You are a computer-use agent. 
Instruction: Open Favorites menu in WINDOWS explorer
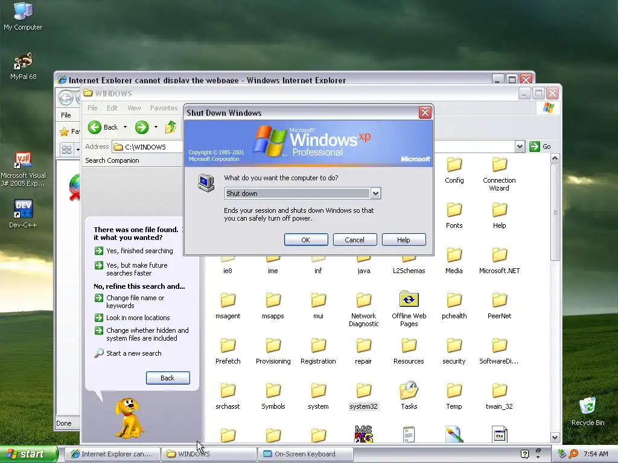(164, 108)
